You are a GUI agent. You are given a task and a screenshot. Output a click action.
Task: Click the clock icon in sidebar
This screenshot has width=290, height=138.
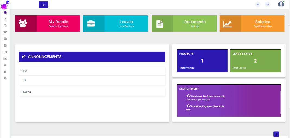tap(5, 25)
